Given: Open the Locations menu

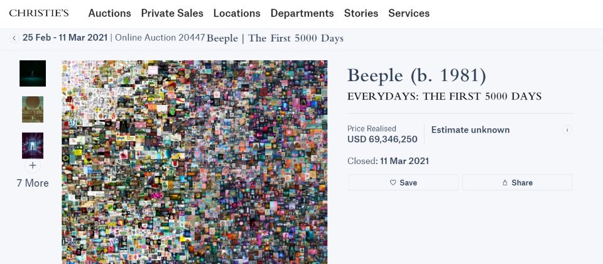Looking at the screenshot, I should 237,13.
